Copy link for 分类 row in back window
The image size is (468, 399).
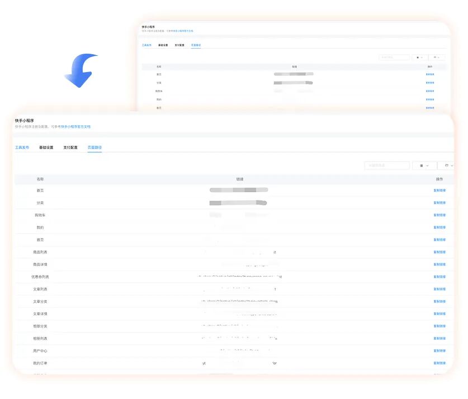point(430,83)
